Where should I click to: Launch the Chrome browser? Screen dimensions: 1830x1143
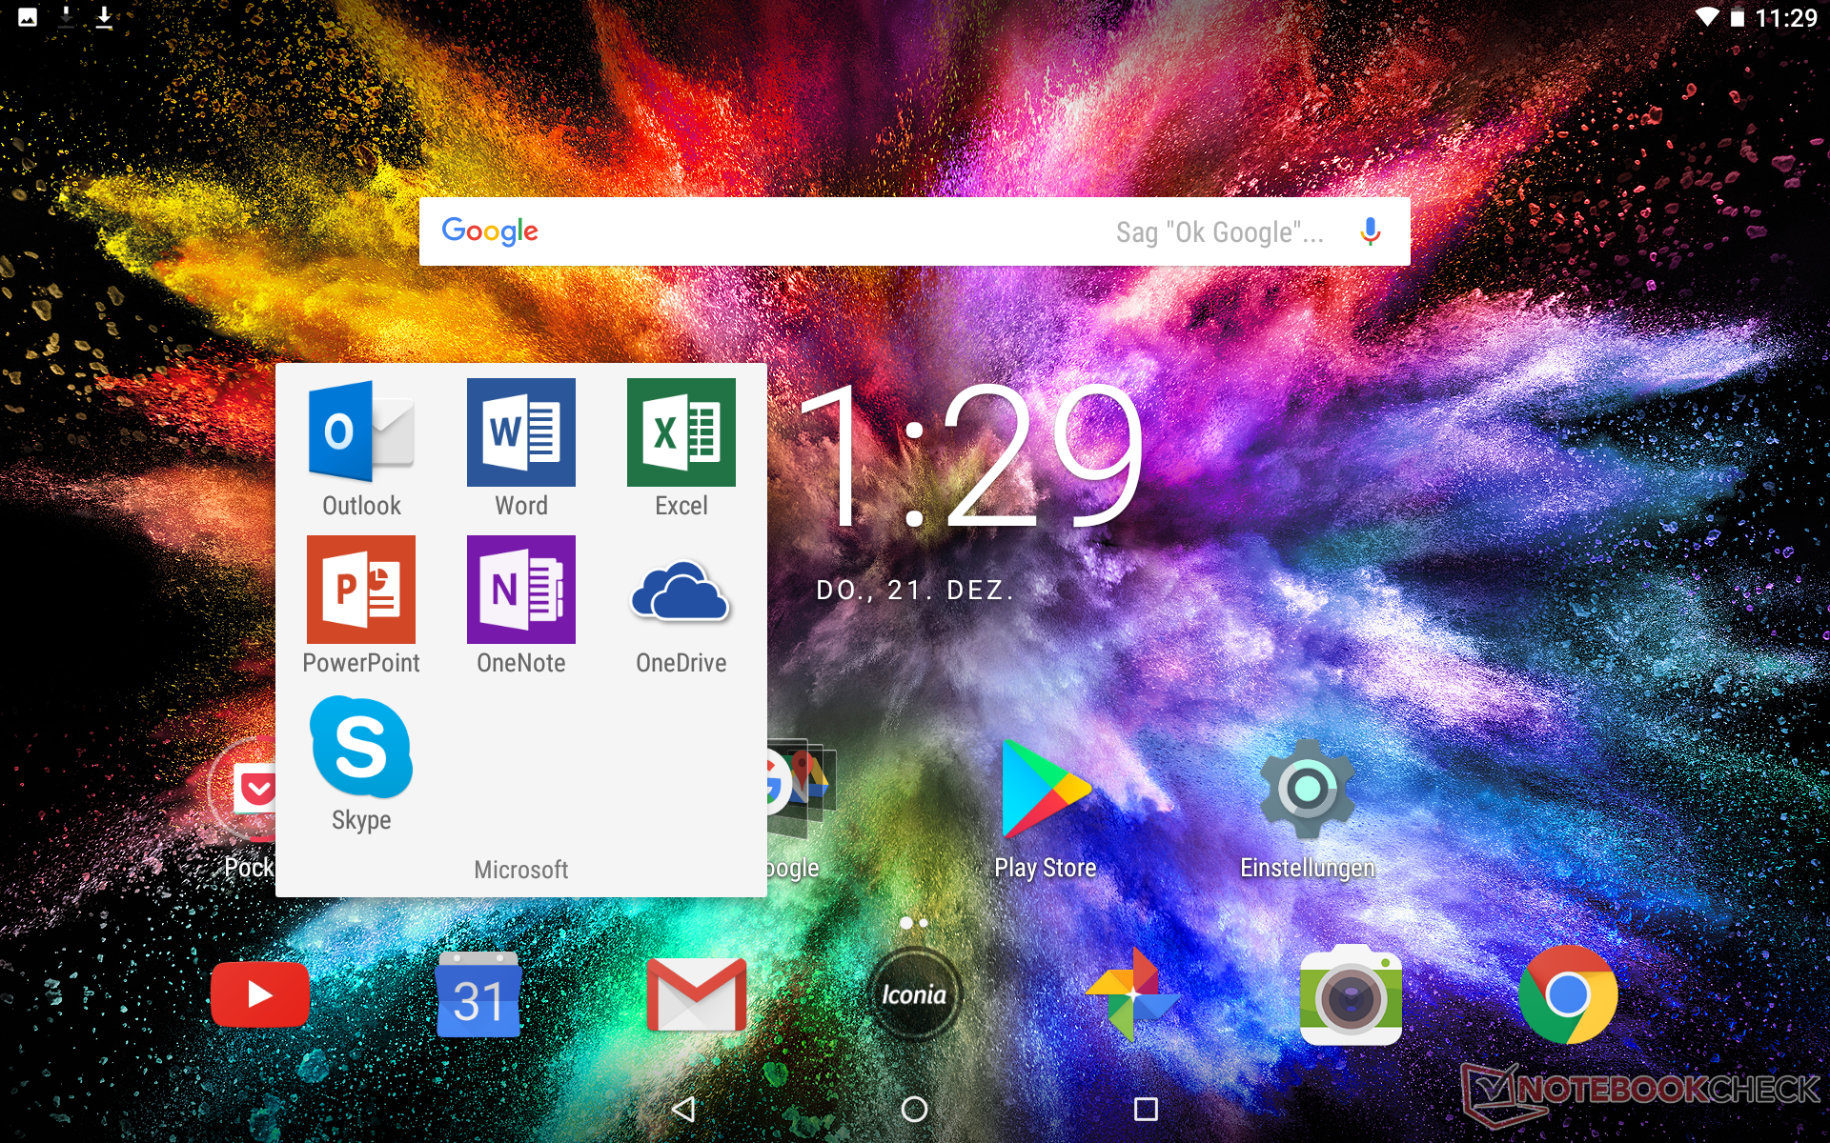pyautogui.click(x=1568, y=995)
